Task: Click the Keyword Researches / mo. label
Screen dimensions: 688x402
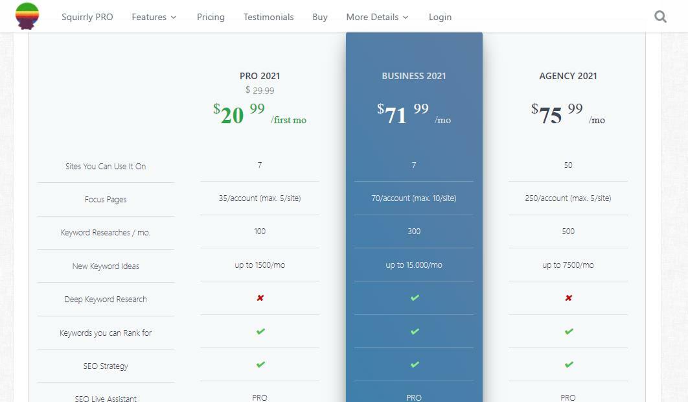Action: click(x=106, y=232)
